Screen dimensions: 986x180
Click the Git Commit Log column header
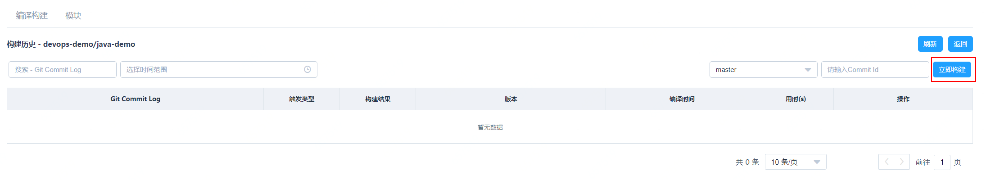click(x=135, y=99)
